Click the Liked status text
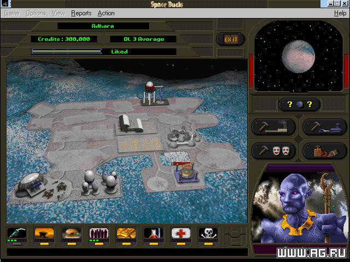 coord(119,52)
